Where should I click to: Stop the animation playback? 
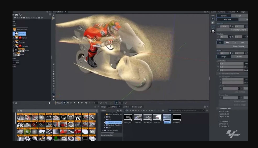(x=78, y=103)
